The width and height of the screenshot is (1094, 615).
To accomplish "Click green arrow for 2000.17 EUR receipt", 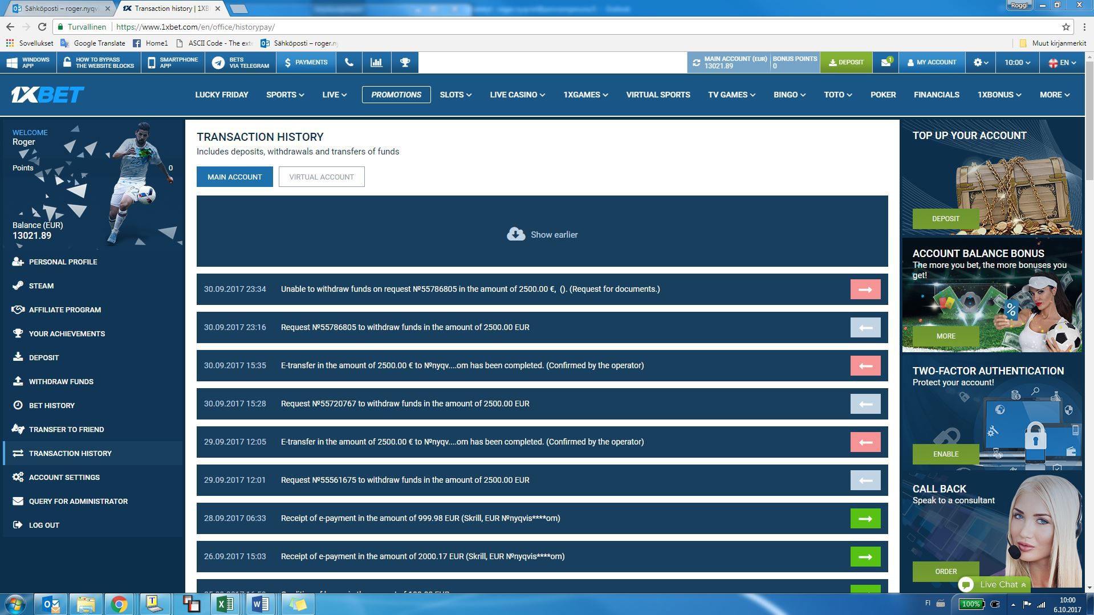I will [865, 556].
